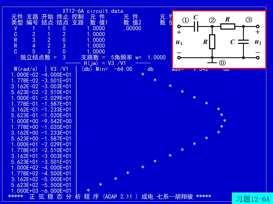The width and height of the screenshot is (273, 204).
Task: Select frequency value 3.162E-02
Action: (25, 86)
